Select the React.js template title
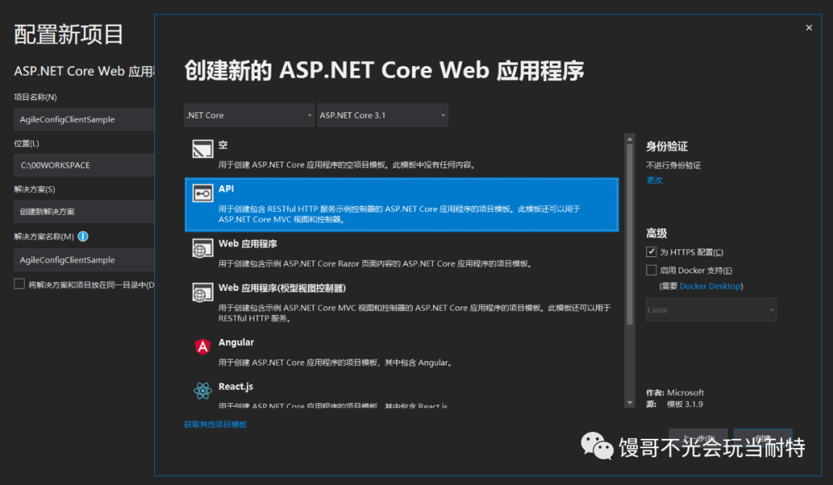 click(x=236, y=386)
